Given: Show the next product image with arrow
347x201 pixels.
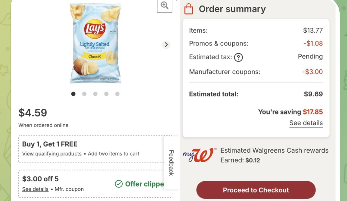Looking at the screenshot, I should (166, 45).
